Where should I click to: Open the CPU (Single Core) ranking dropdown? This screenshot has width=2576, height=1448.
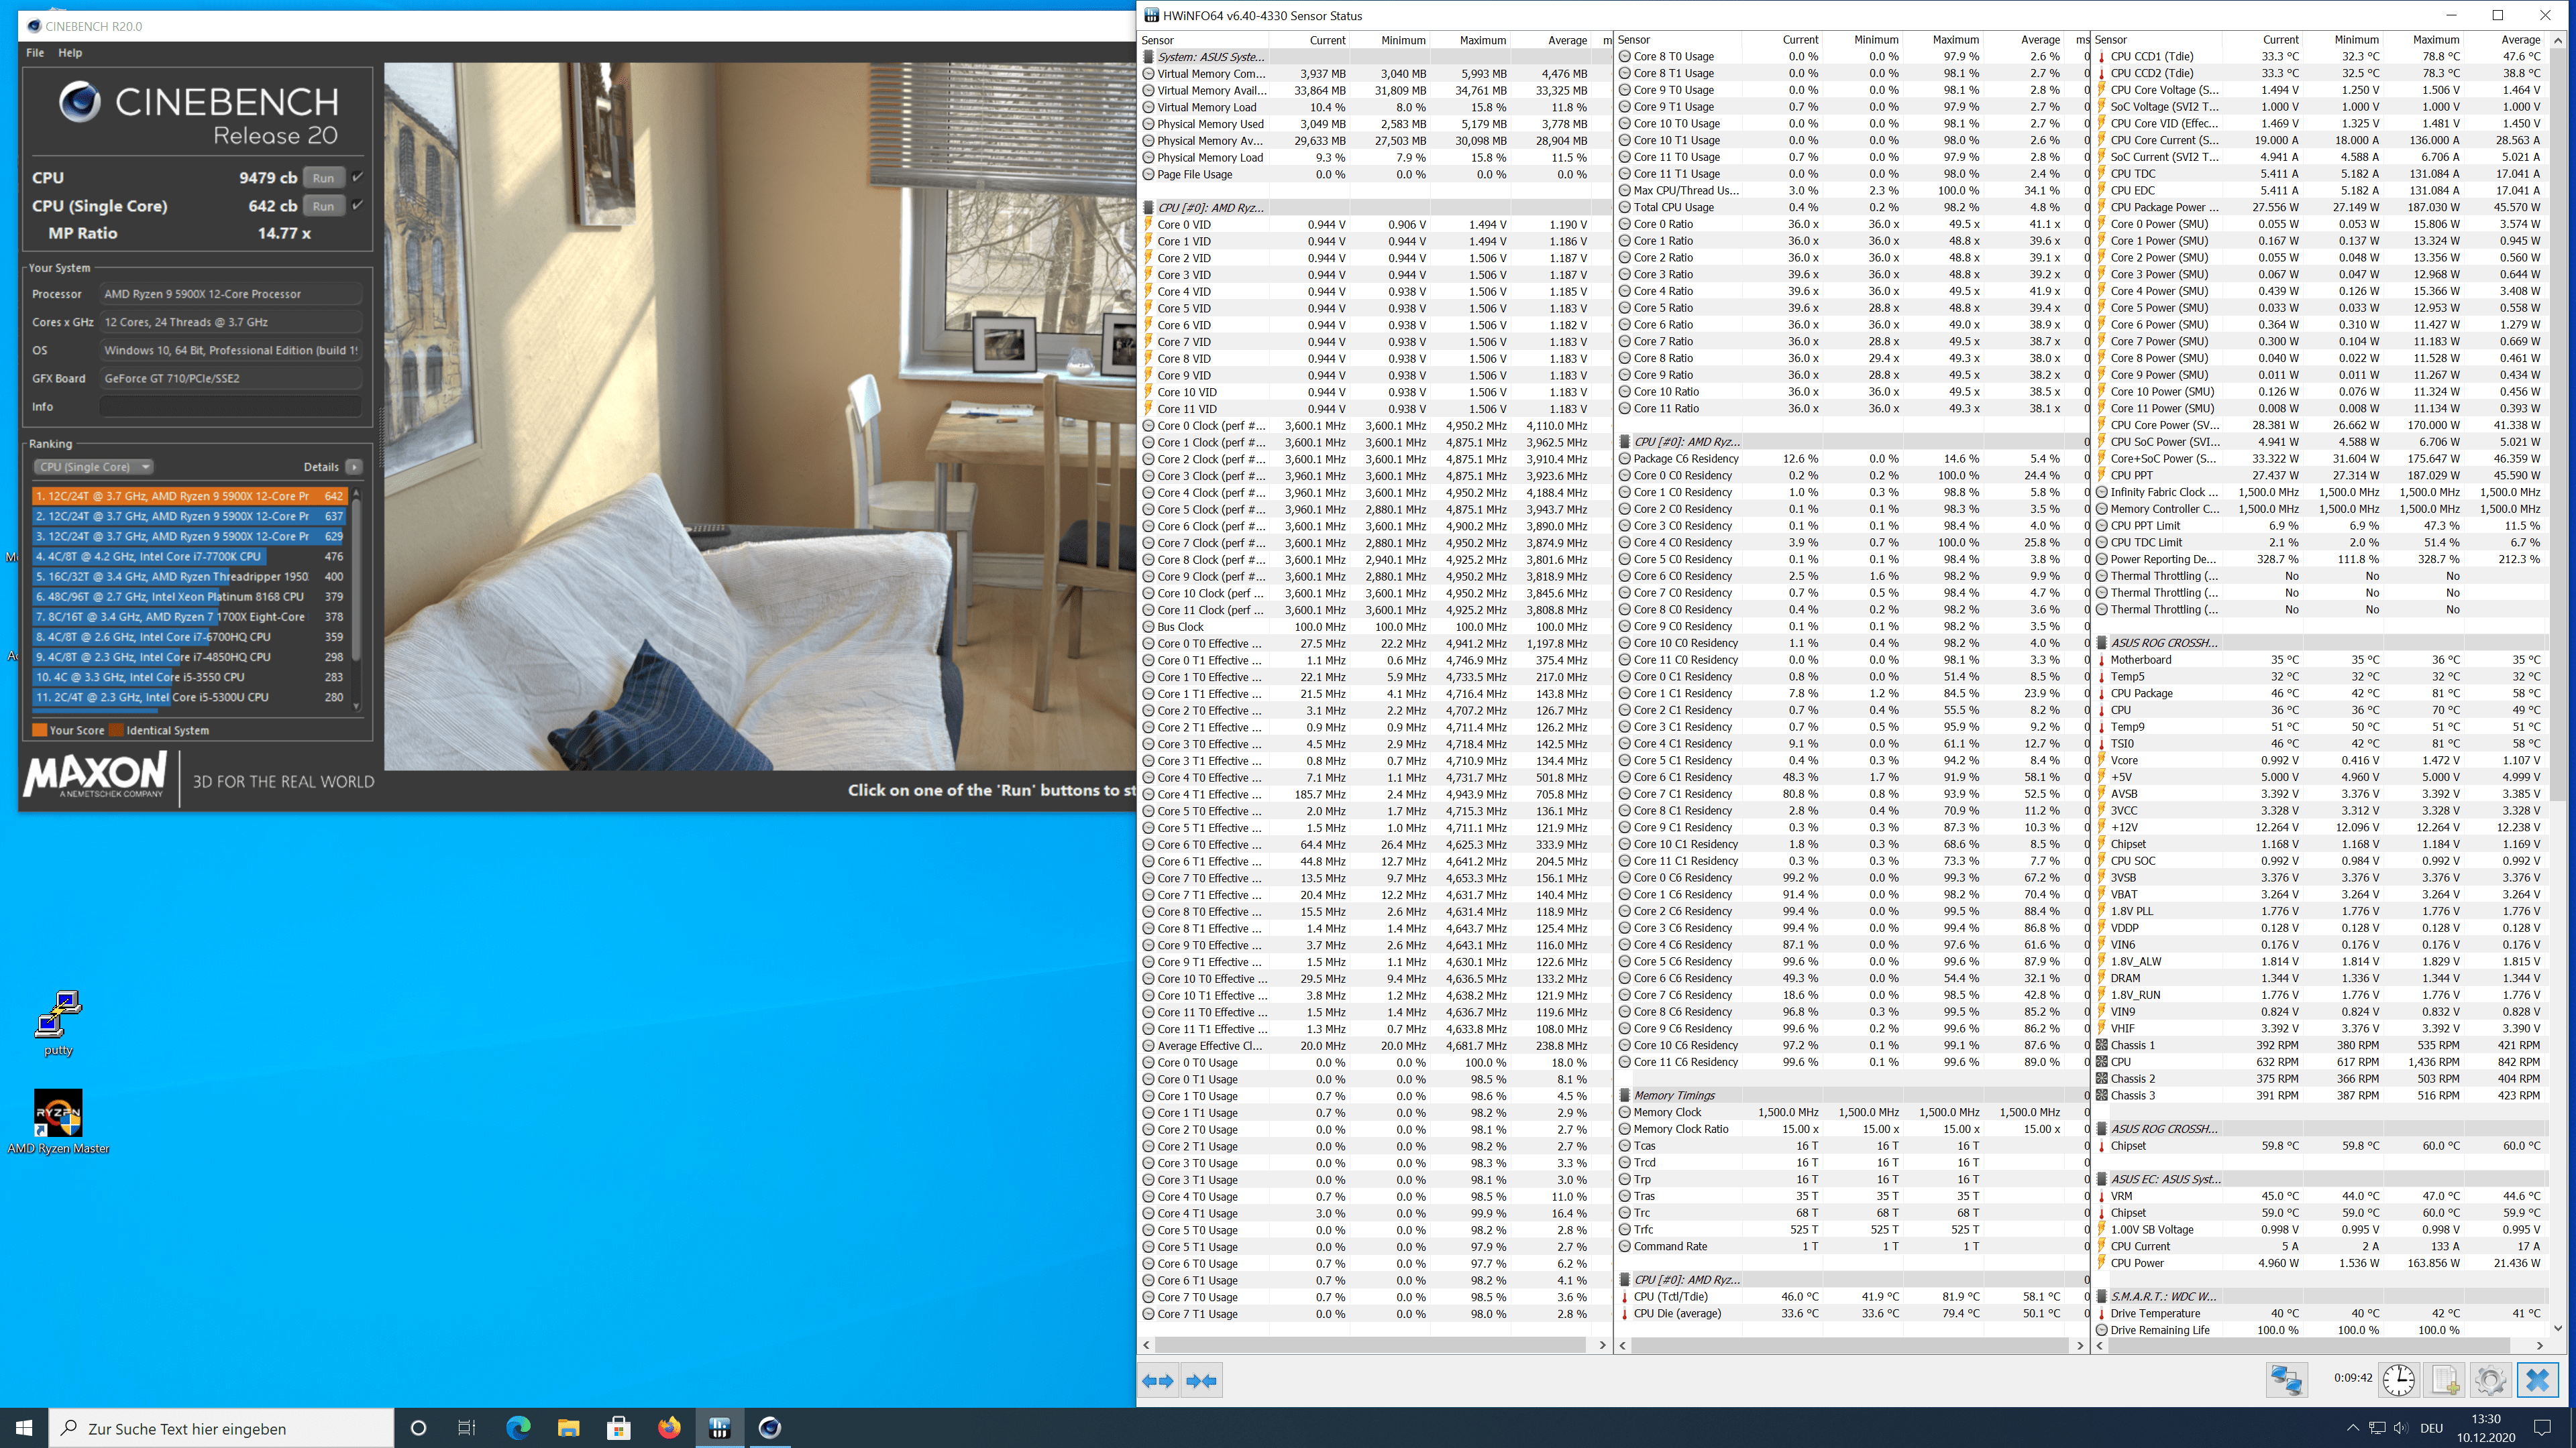pos(94,467)
